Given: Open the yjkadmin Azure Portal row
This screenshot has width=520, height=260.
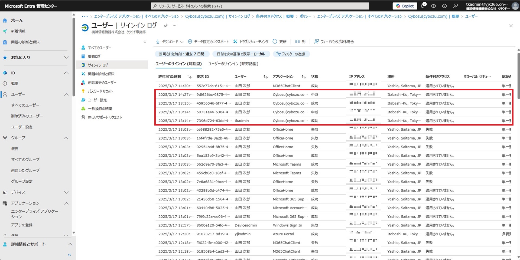Looking at the screenshot, I should click(x=333, y=234).
